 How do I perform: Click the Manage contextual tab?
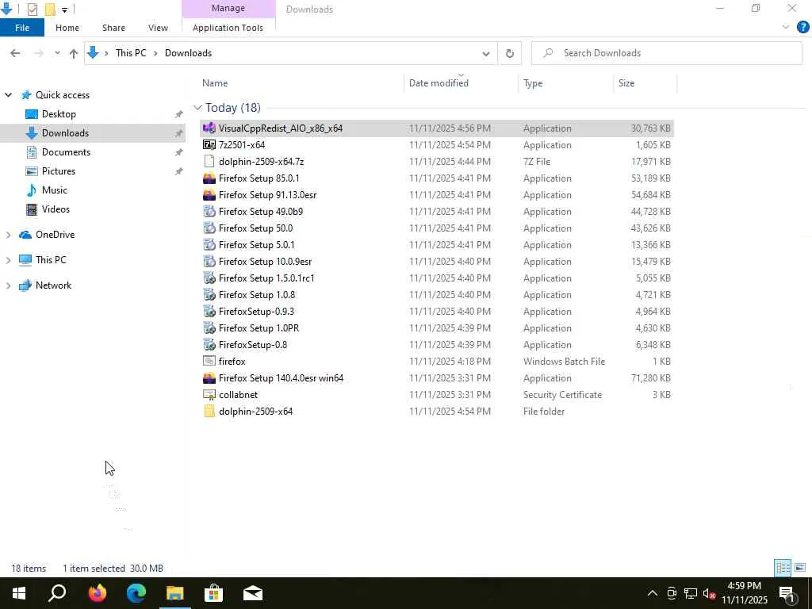click(x=228, y=8)
